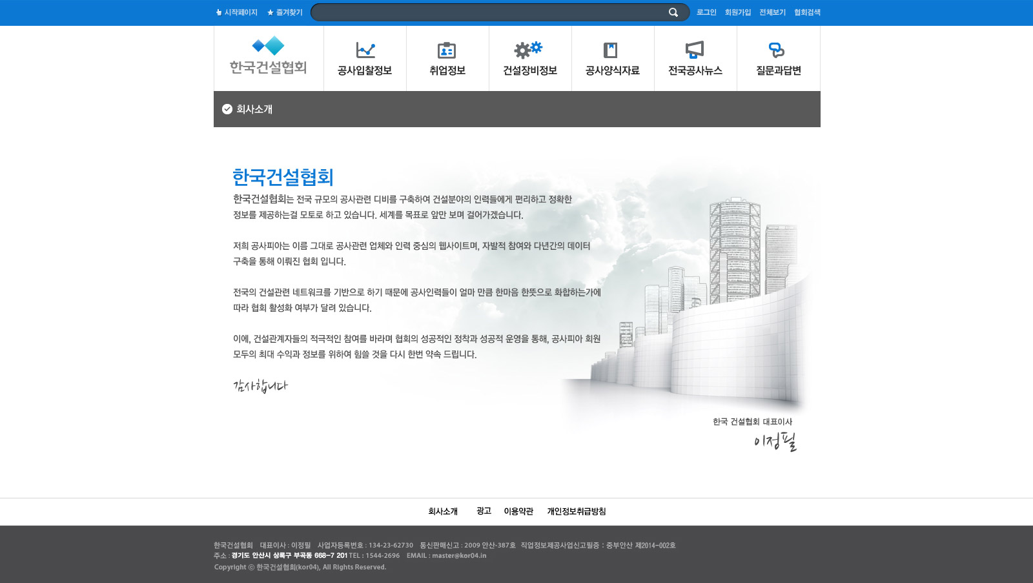This screenshot has height=583, width=1033.
Task: Click the 질문과답변 speech bubble icon
Action: click(777, 50)
